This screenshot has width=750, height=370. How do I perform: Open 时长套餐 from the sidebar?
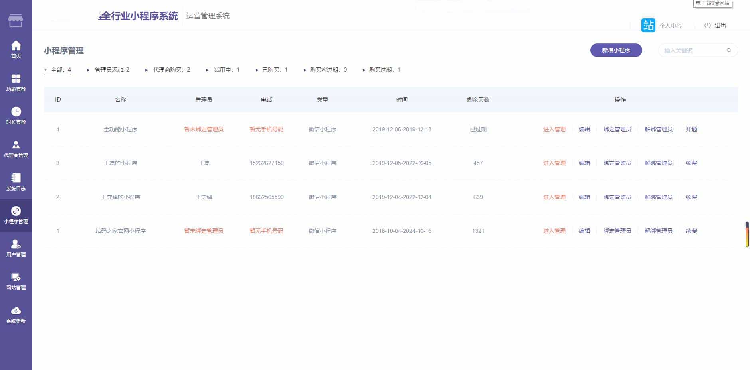click(16, 116)
